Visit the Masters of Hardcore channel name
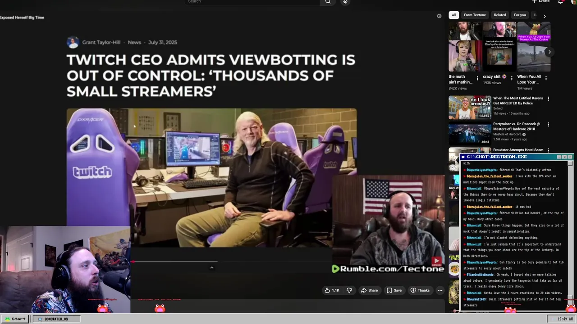Image resolution: width=577 pixels, height=324 pixels. [x=507, y=134]
